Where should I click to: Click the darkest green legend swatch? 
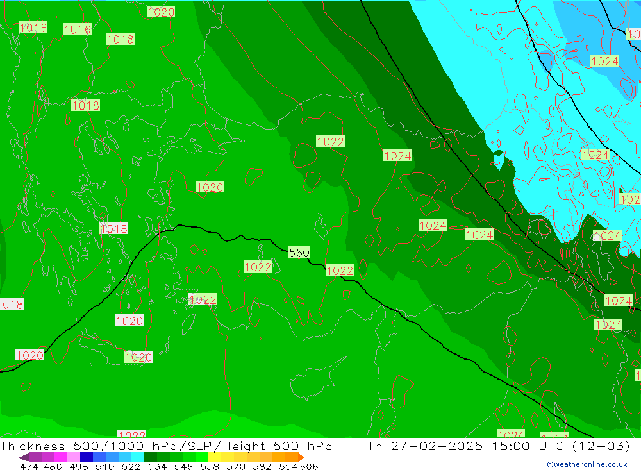click(x=151, y=457)
